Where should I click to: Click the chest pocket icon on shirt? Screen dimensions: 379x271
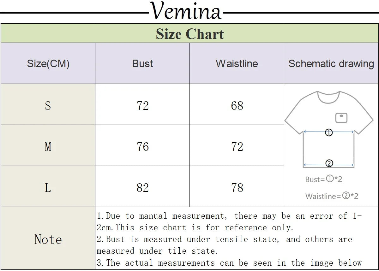click(x=341, y=118)
